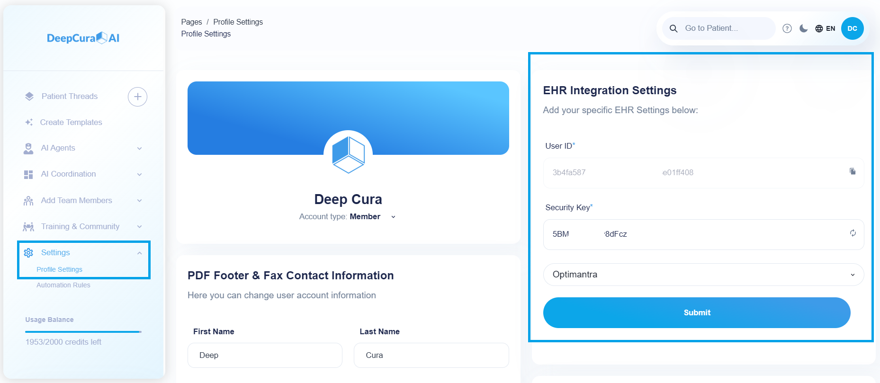This screenshot has height=383, width=880.
Task: Click the Deep Cura profile name
Action: coord(348,199)
